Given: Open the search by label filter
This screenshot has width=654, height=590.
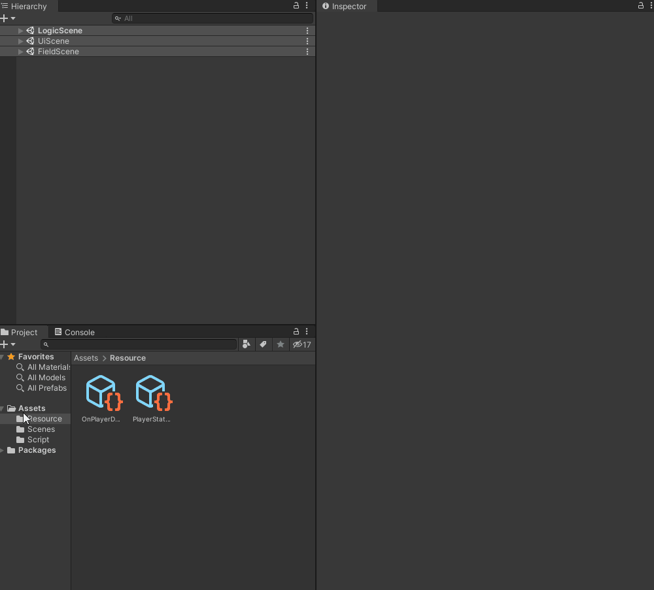Looking at the screenshot, I should [x=263, y=344].
